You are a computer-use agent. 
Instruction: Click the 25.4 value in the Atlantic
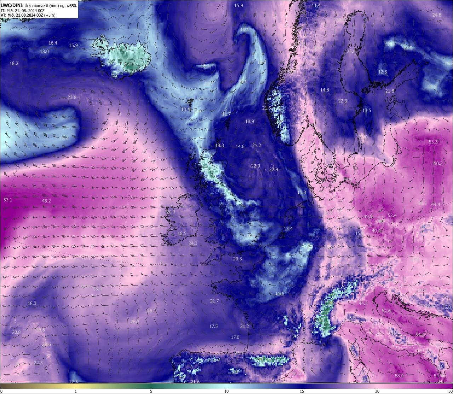click(97, 289)
